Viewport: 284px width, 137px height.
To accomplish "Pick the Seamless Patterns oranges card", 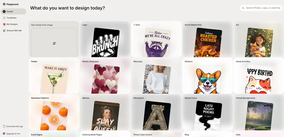I will [x=54, y=113].
